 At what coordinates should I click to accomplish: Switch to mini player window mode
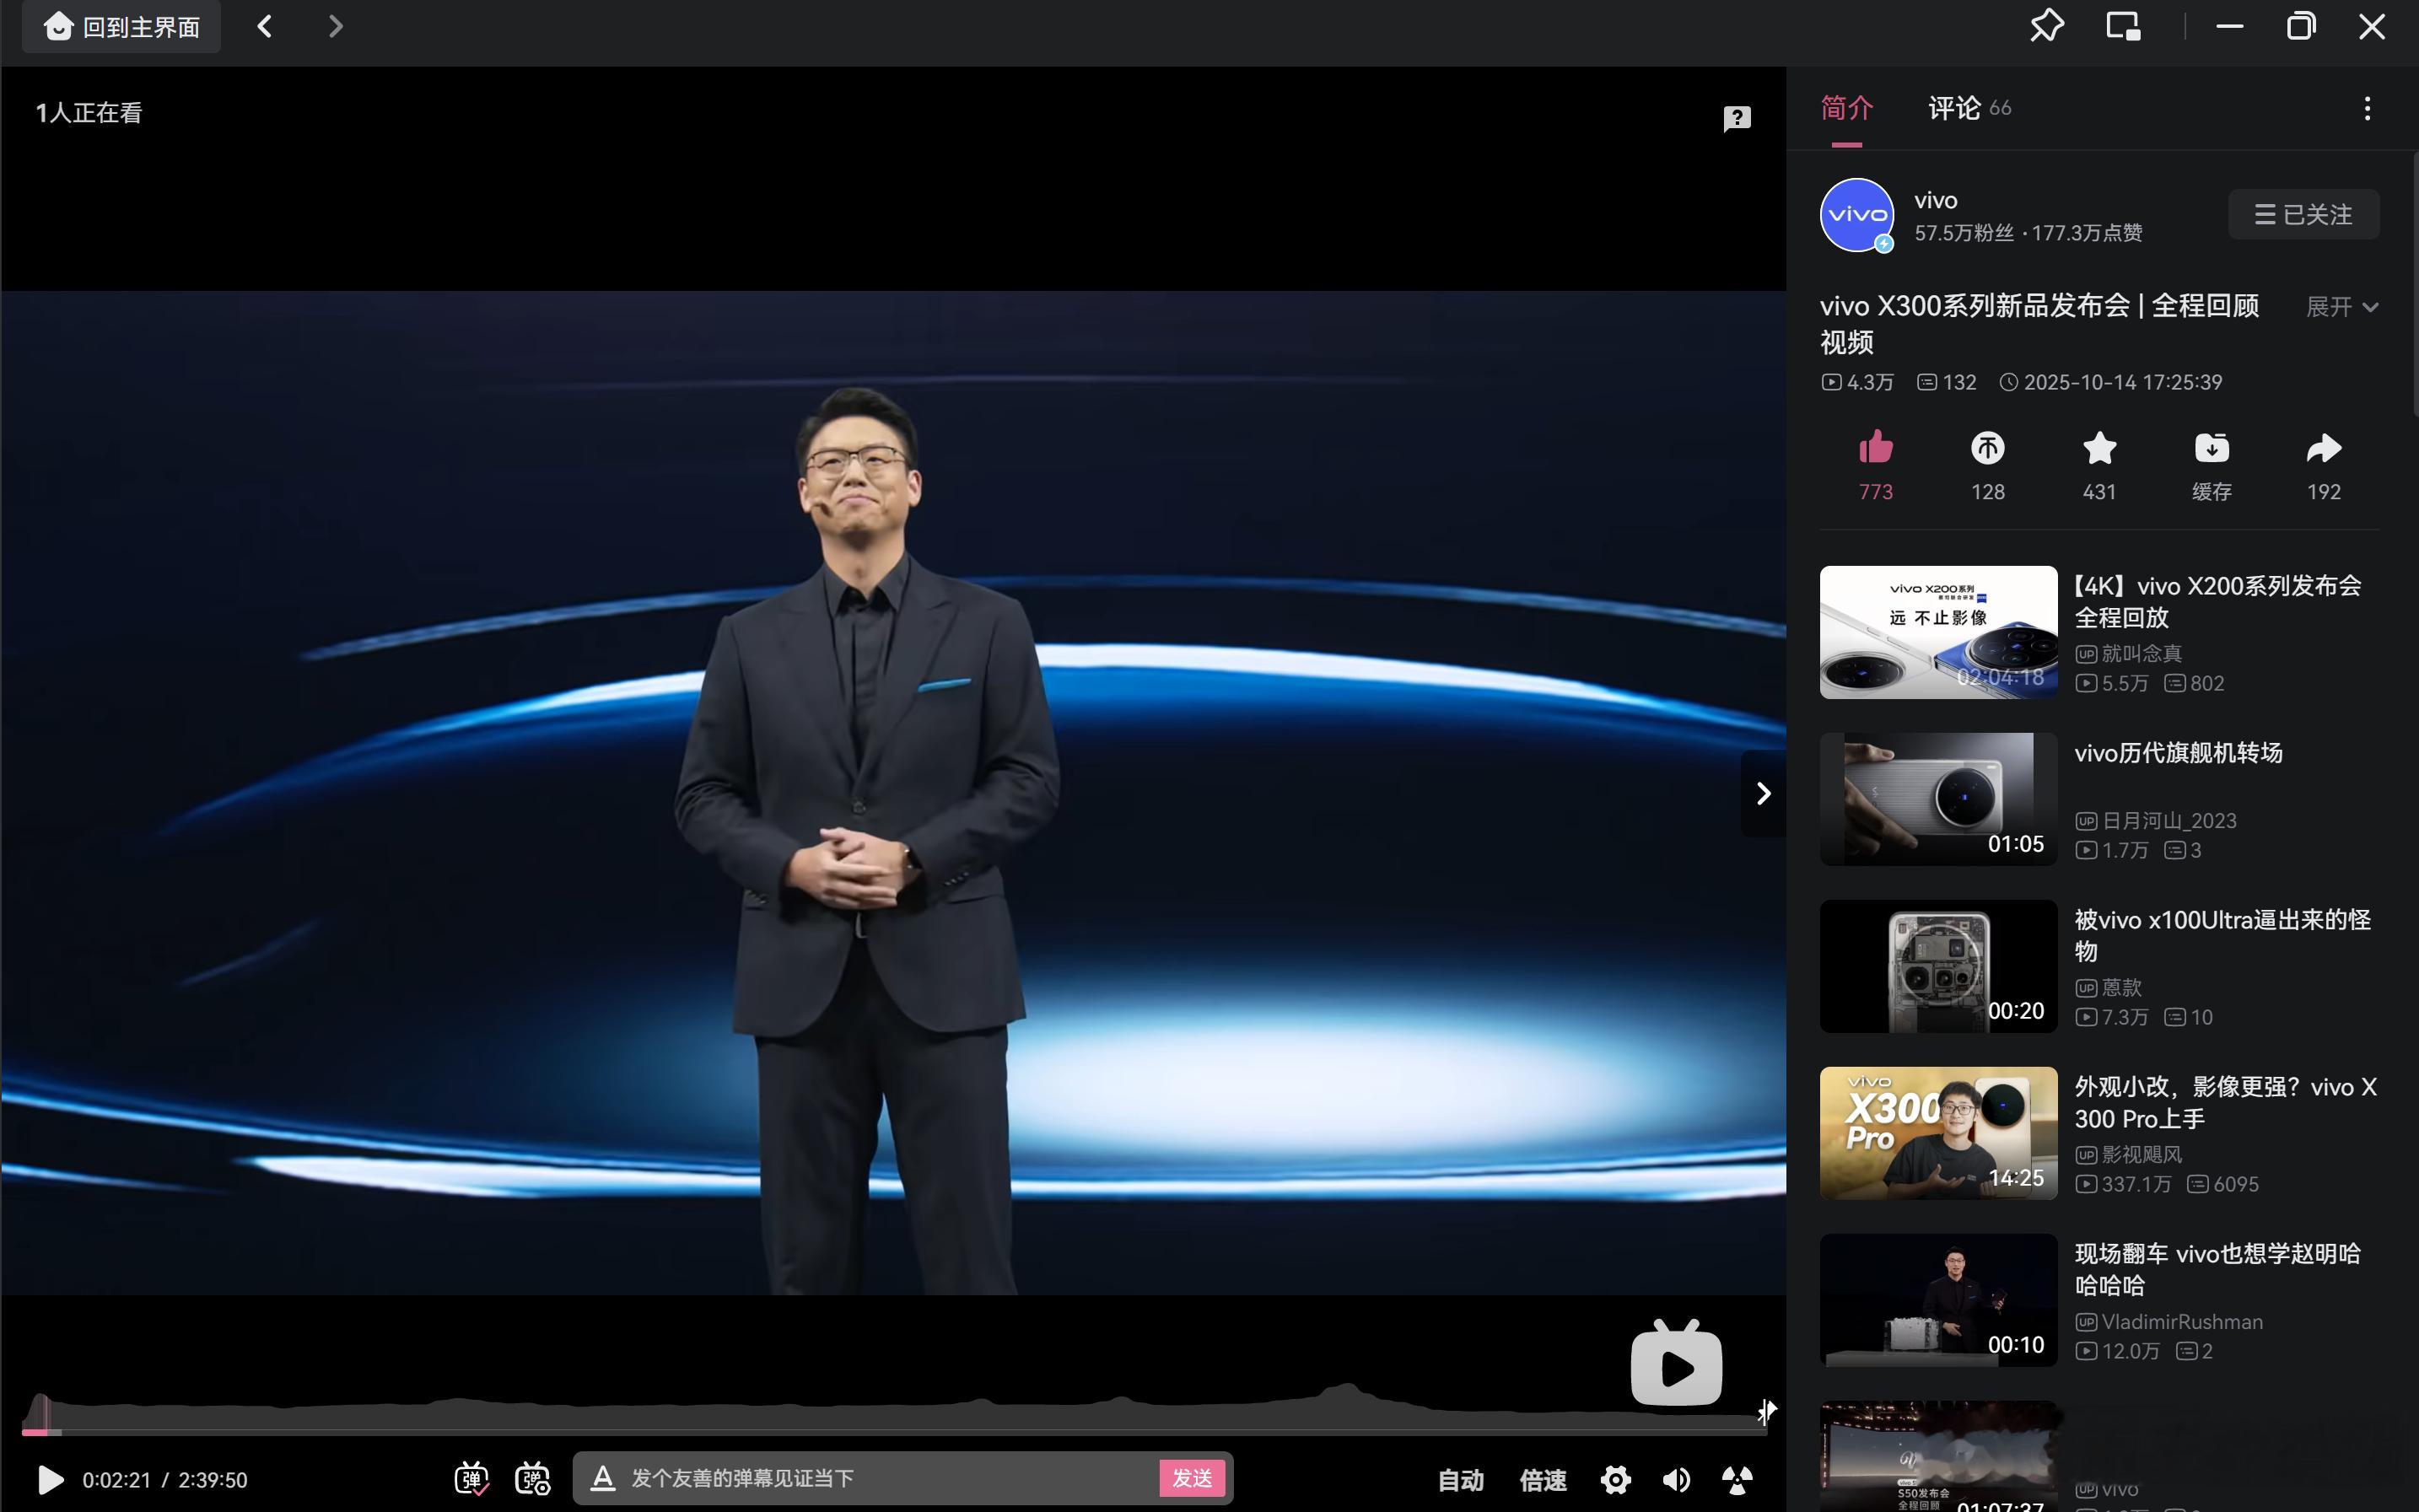tap(2123, 26)
